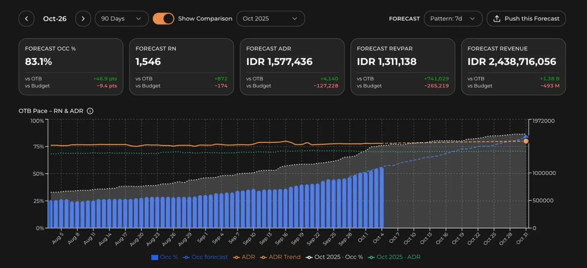Viewport: 587px width, 268px height.
Task: Click the +46.9 pts vs OTB value
Action: tap(105, 79)
